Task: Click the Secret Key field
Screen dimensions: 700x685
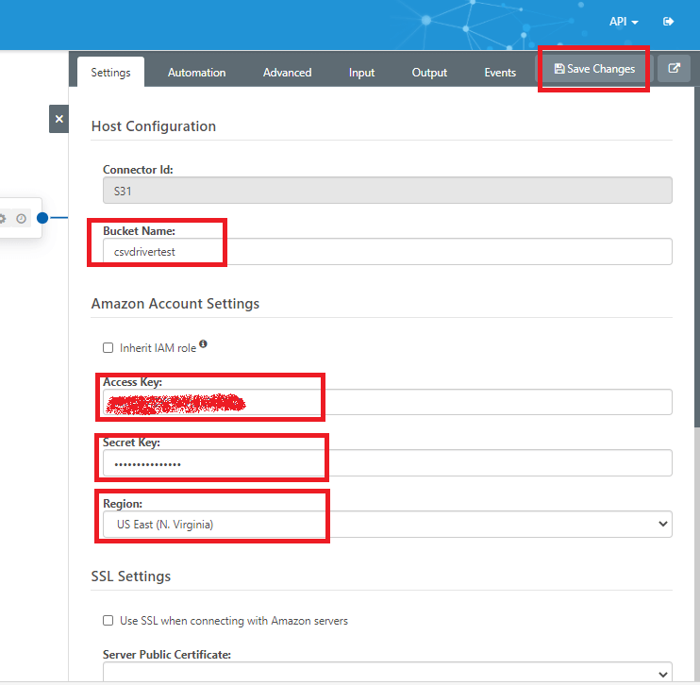Action: pos(387,463)
